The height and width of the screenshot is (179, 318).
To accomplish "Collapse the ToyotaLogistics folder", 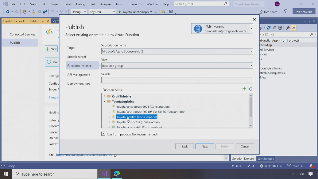I will (x=105, y=102).
